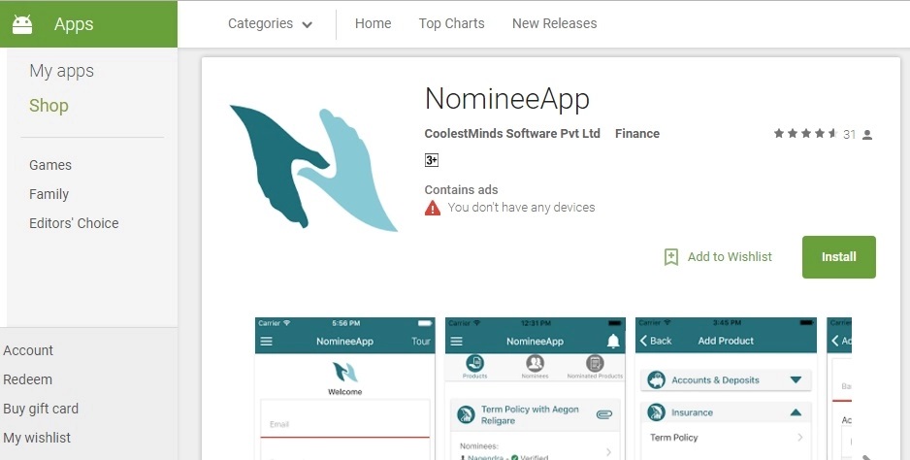Image resolution: width=910 pixels, height=460 pixels.
Task: Click the Welcome text in first screenshot
Action: [x=344, y=392]
